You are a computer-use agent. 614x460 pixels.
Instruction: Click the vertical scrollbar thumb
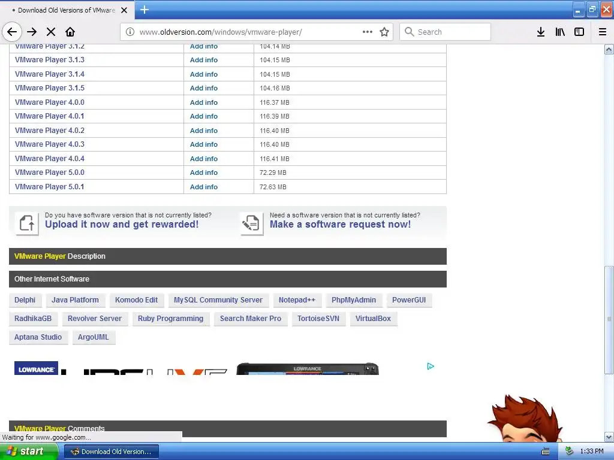(609, 319)
